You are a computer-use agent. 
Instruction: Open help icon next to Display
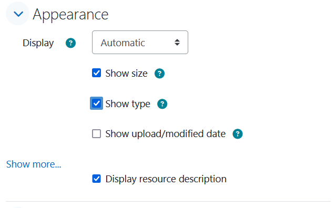click(x=70, y=43)
